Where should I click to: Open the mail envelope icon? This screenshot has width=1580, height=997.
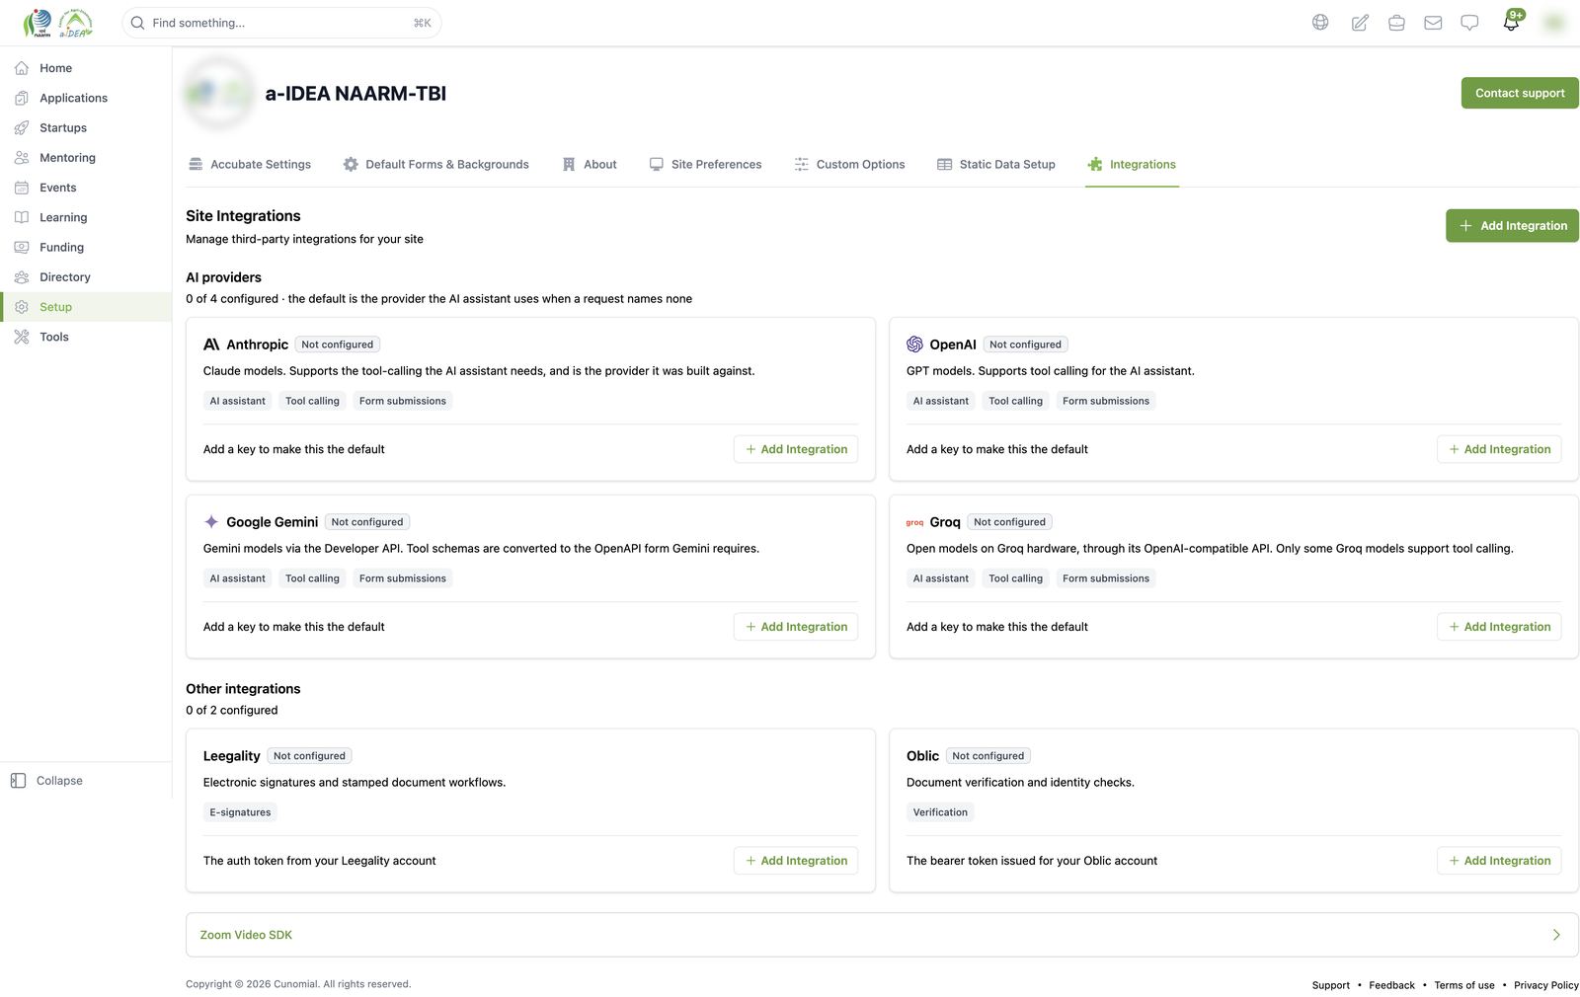(1433, 23)
